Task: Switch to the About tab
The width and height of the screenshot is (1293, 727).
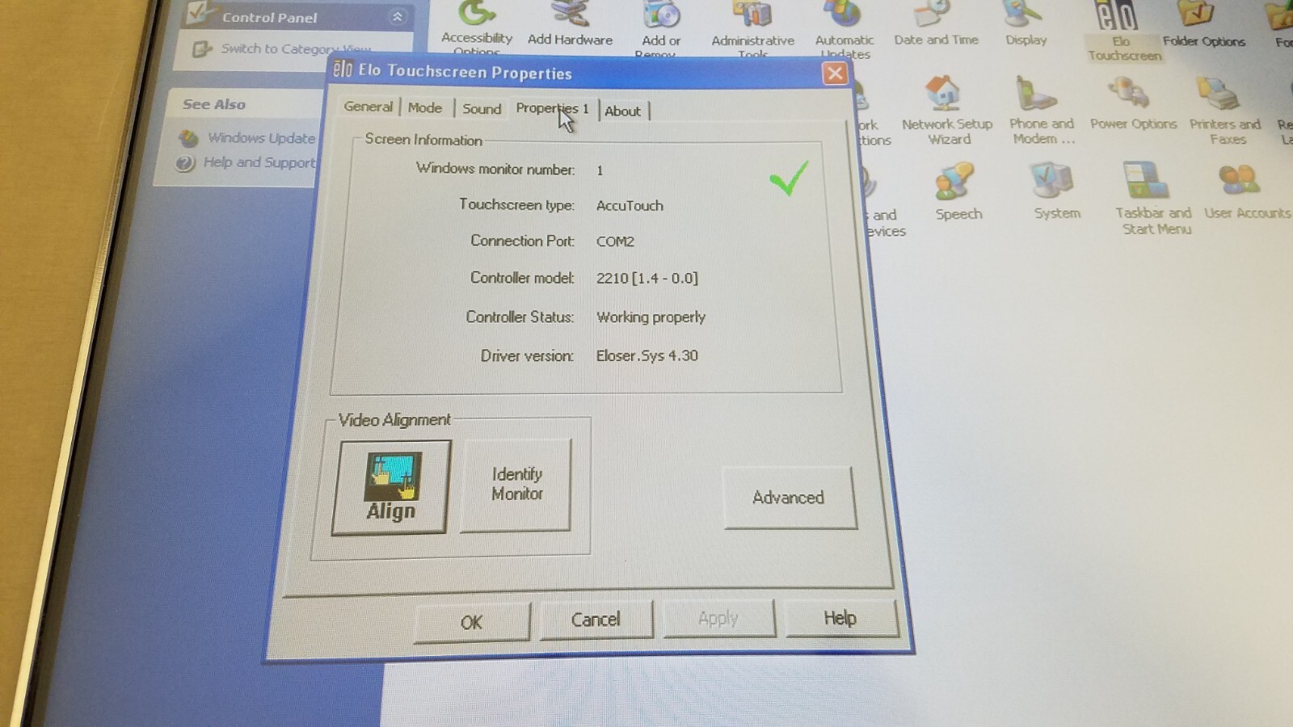Action: (x=622, y=111)
